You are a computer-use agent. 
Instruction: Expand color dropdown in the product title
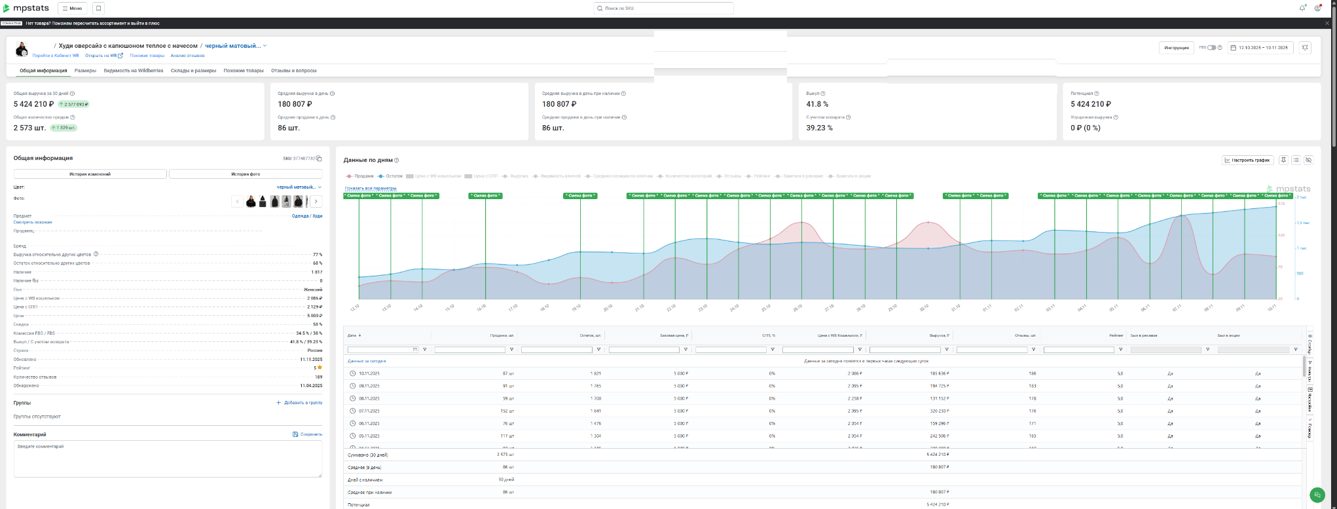265,46
